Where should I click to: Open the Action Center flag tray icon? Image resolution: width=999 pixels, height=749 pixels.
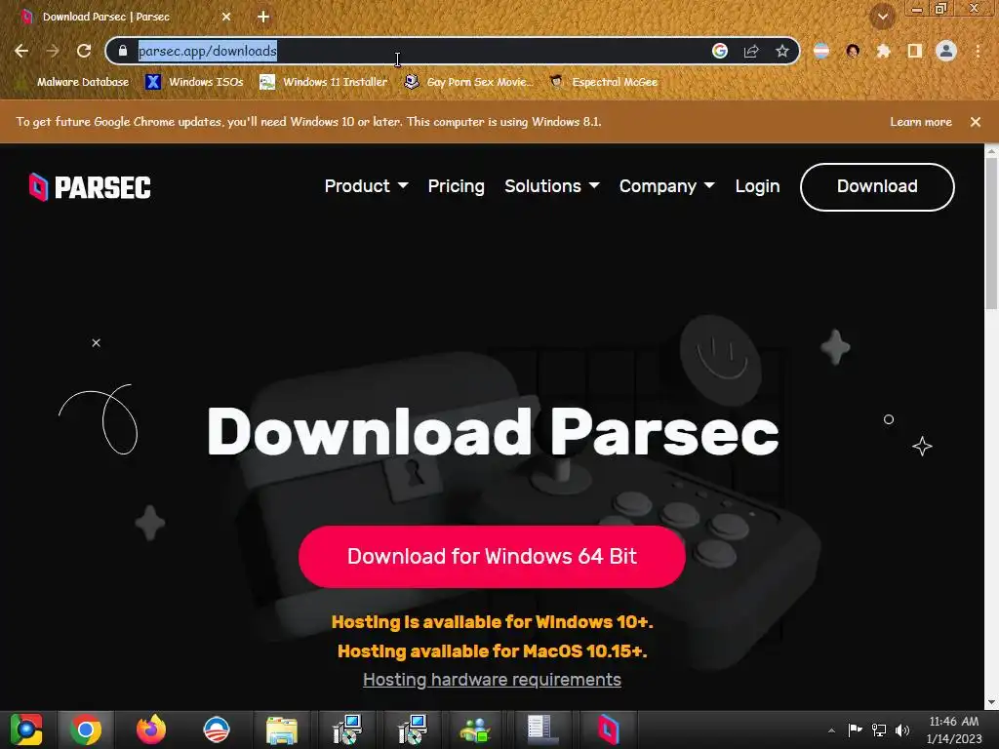click(855, 730)
